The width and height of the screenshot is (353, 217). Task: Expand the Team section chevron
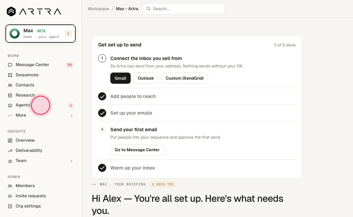click(72, 161)
